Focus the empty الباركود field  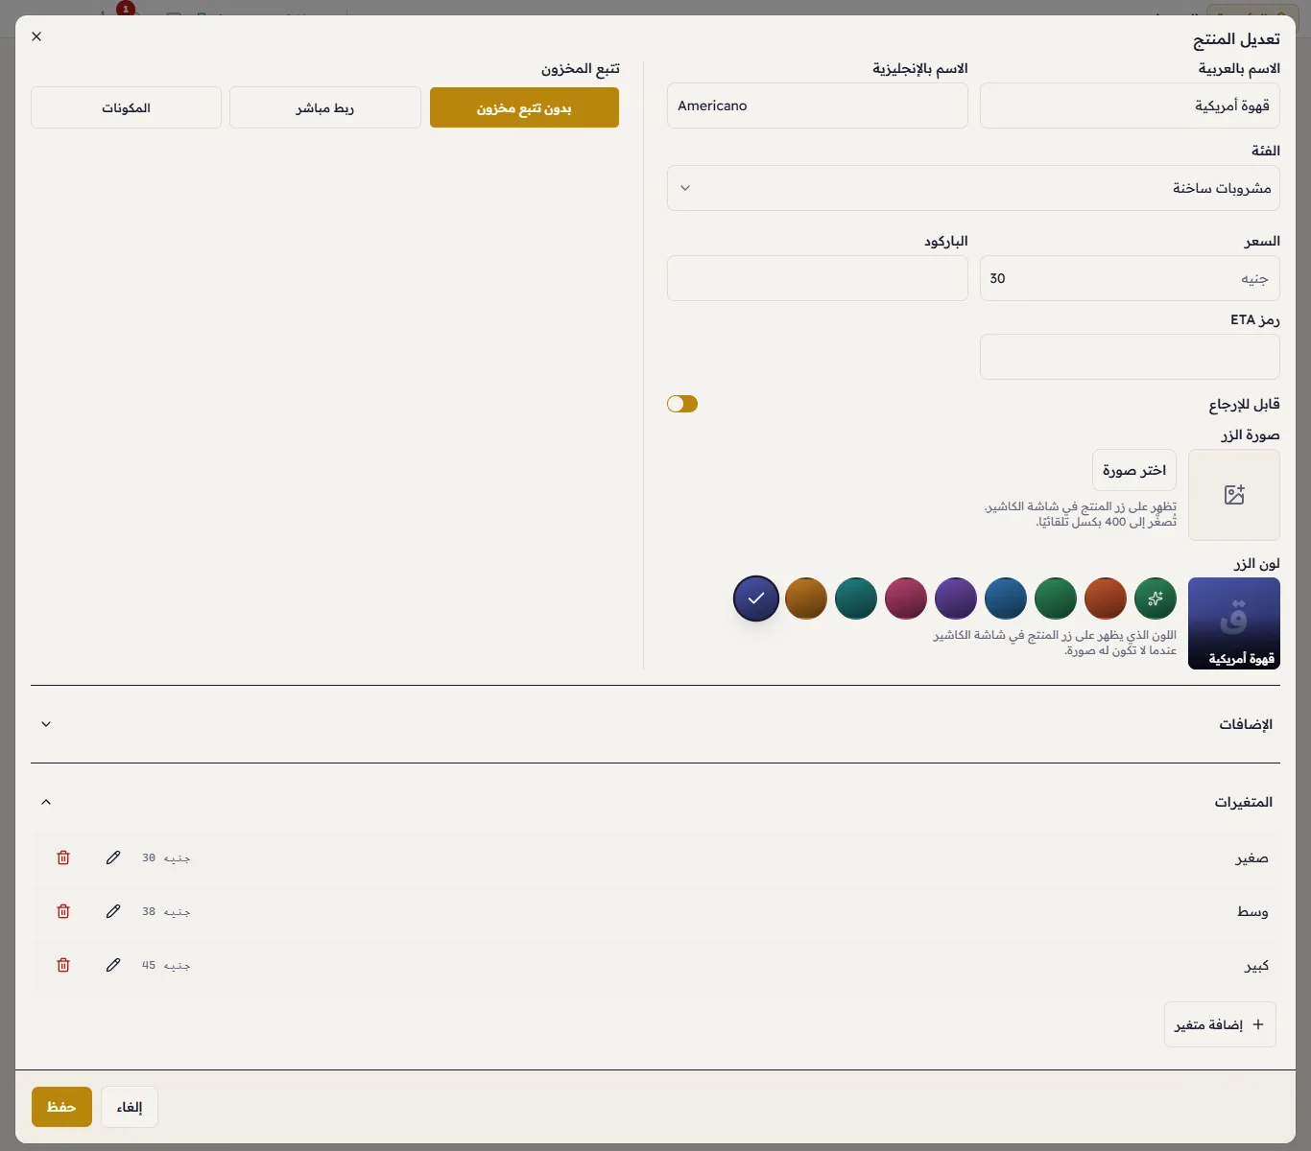point(818,278)
